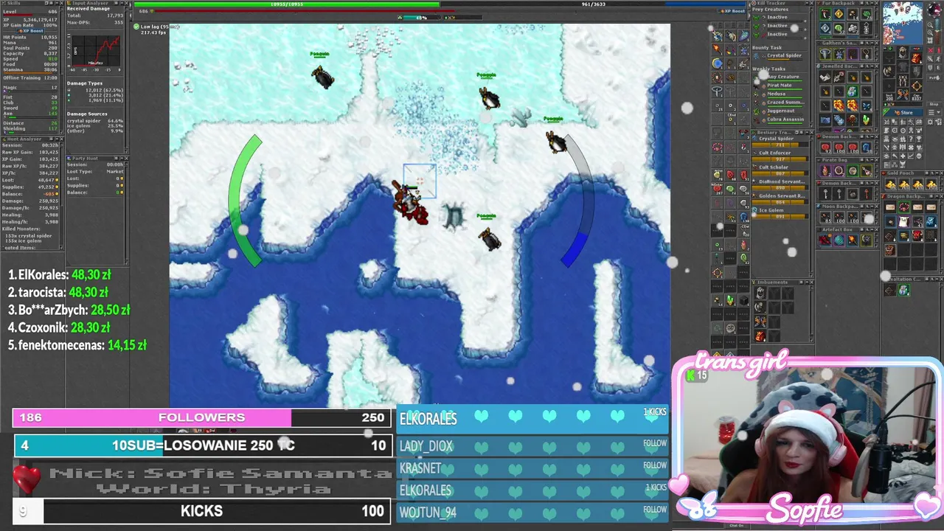Select the red crossed-swords attack mode

[930, 50]
